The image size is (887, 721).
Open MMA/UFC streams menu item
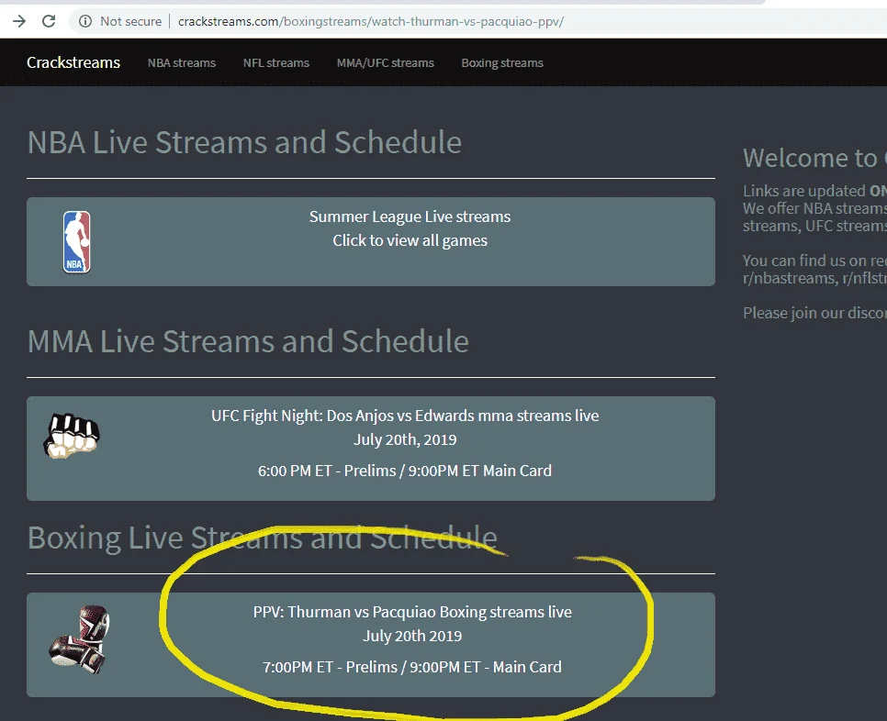386,63
